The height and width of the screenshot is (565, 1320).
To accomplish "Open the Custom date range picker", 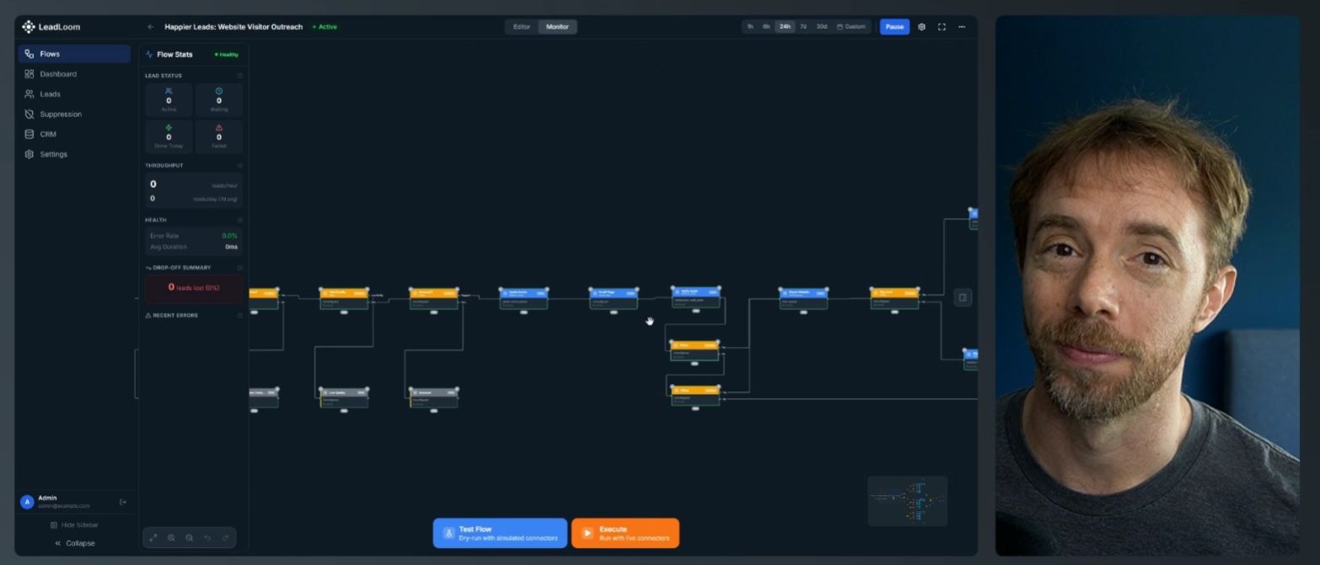I will click(851, 27).
